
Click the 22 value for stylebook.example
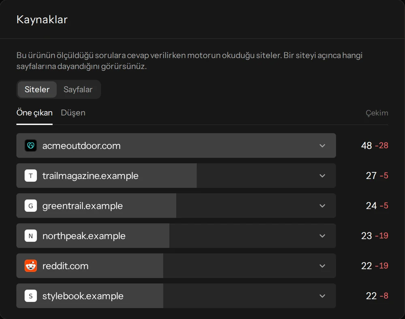tap(371, 296)
